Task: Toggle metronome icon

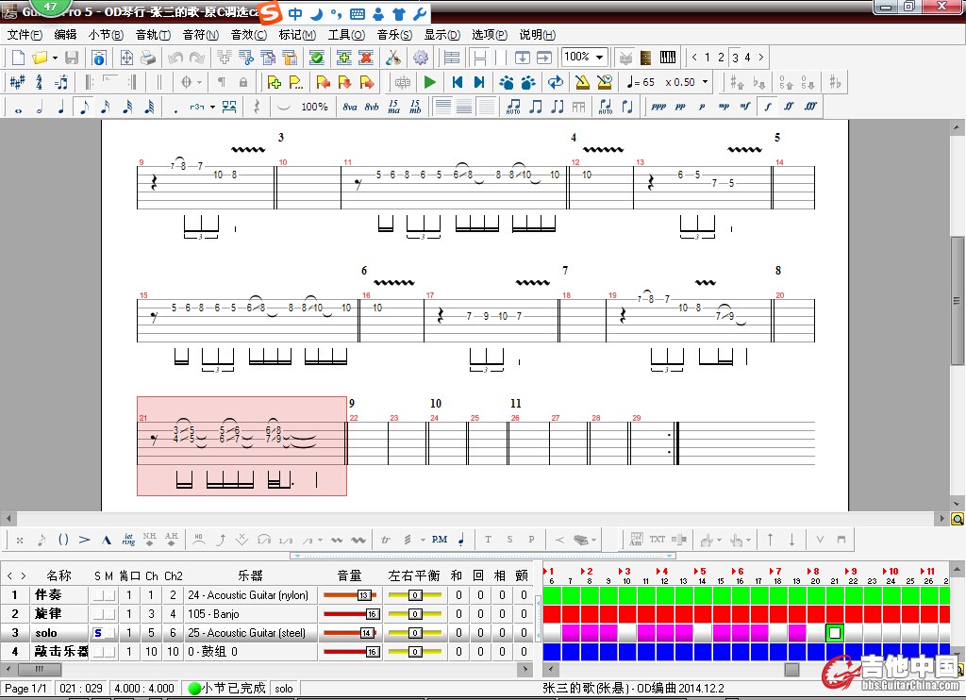Action: point(581,82)
